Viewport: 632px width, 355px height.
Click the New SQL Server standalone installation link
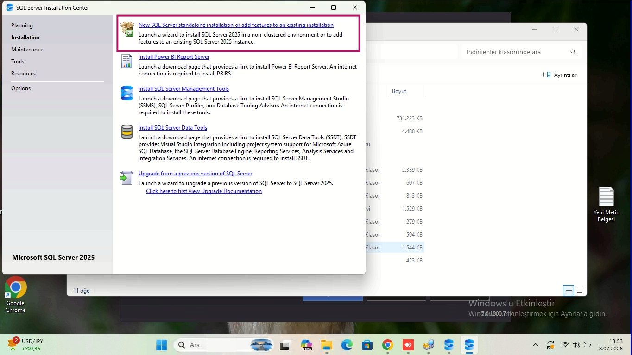[x=236, y=25]
